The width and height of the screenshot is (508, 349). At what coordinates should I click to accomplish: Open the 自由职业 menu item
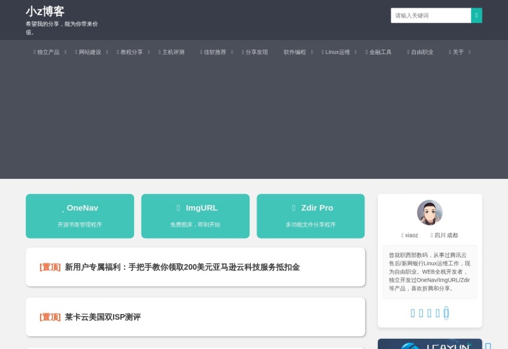(x=420, y=52)
